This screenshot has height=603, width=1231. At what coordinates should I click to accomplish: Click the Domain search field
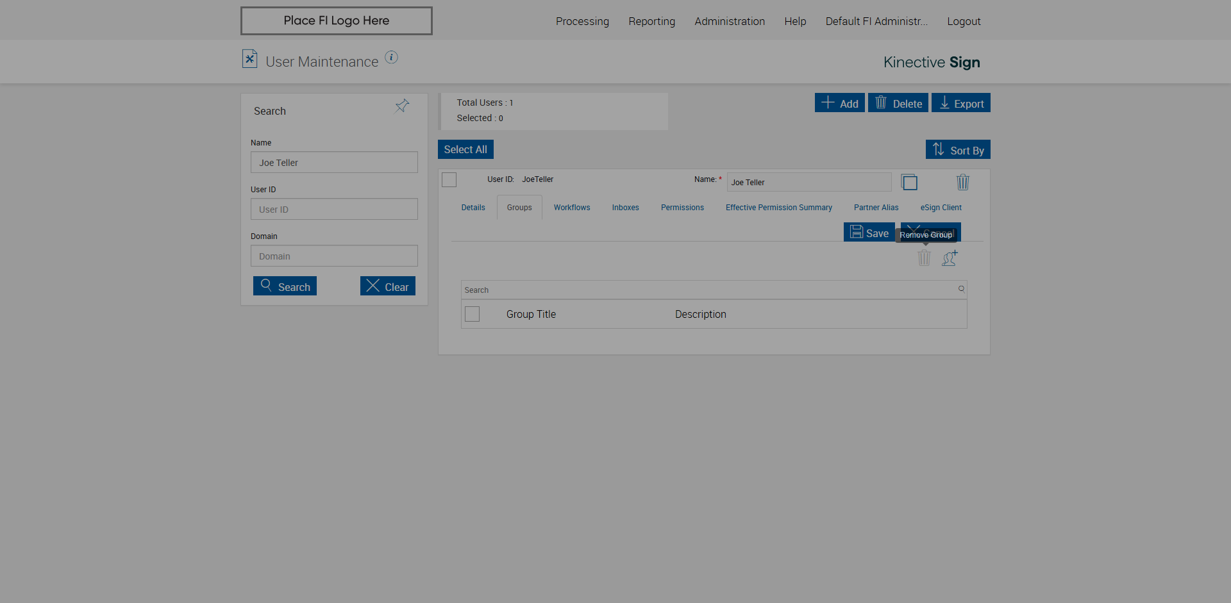point(334,256)
